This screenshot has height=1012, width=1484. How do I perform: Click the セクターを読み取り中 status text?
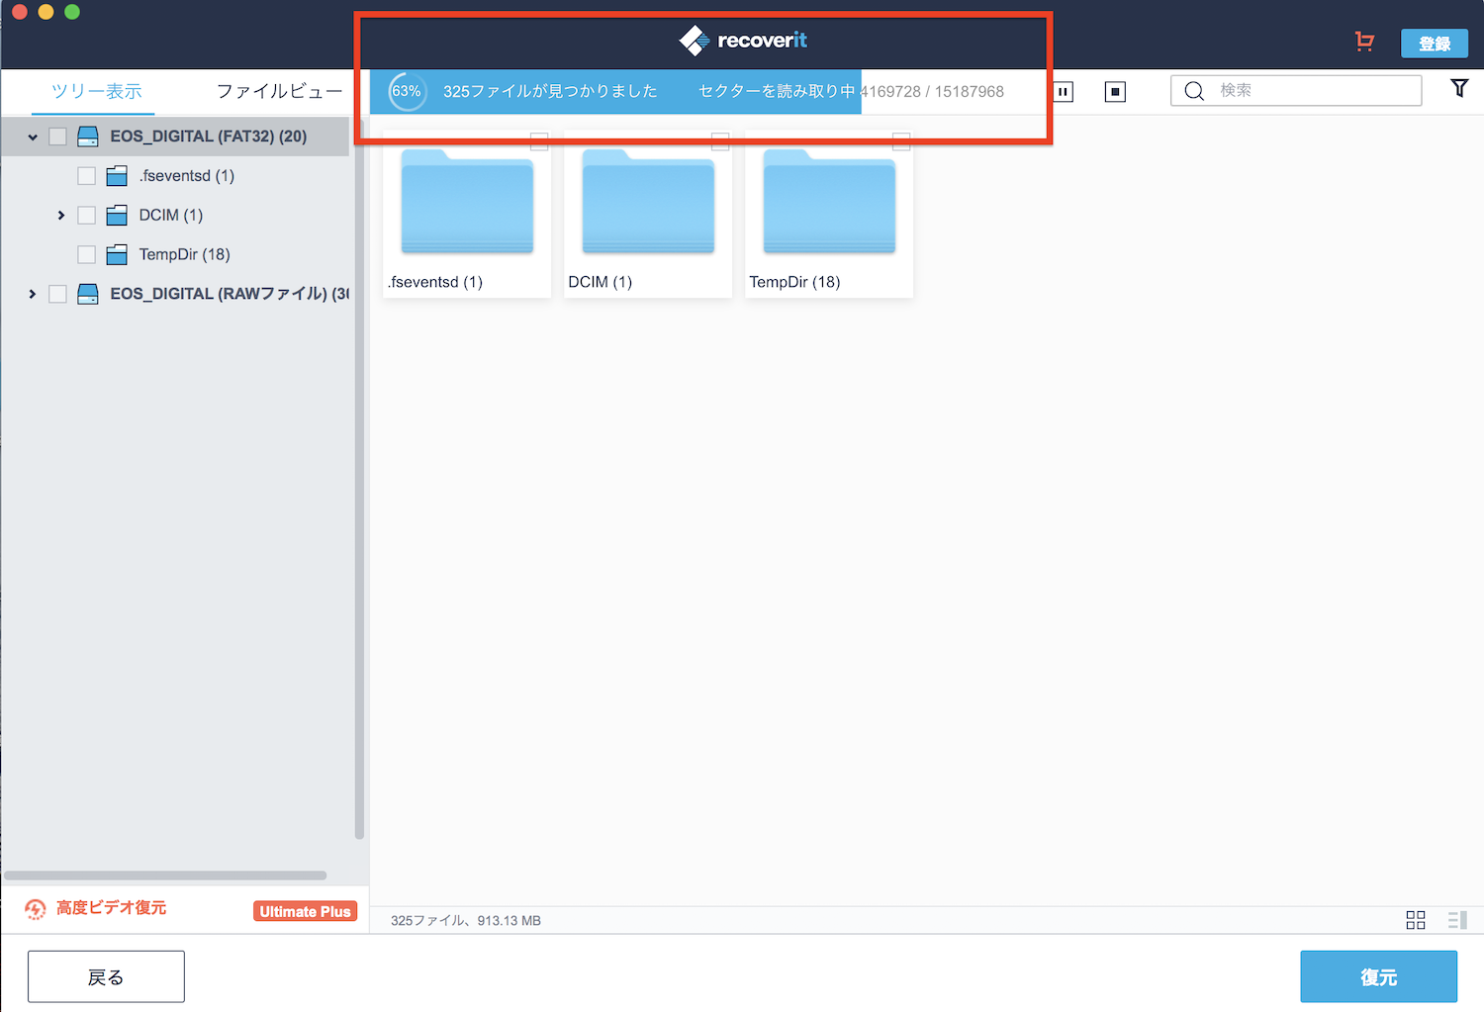[777, 91]
